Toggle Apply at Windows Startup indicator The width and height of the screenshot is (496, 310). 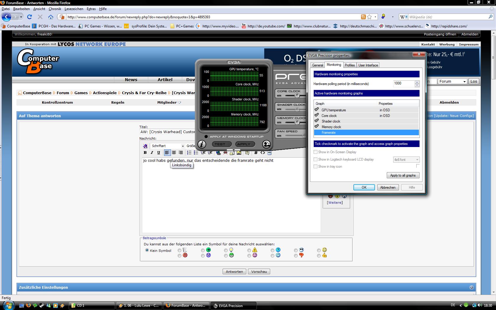tap(206, 137)
